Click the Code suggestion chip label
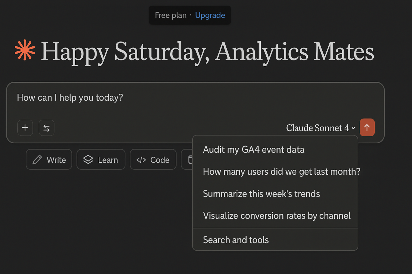412x274 pixels. [160, 160]
